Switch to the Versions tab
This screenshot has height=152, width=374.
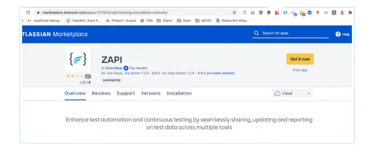click(x=151, y=93)
